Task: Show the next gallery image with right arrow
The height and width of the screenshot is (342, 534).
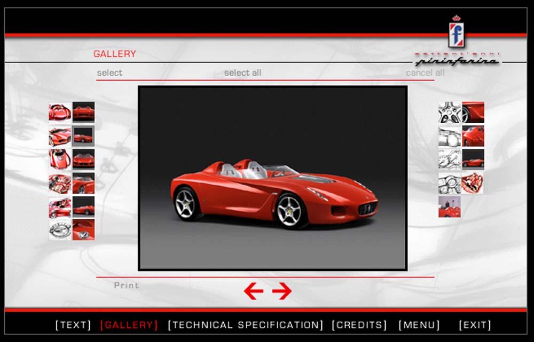Action: pos(282,291)
